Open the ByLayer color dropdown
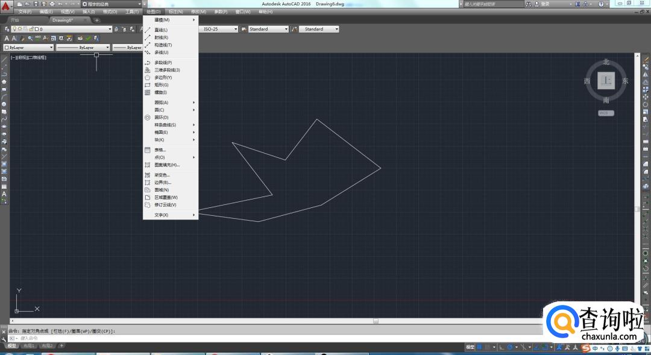This screenshot has width=651, height=355. pyautogui.click(x=29, y=48)
